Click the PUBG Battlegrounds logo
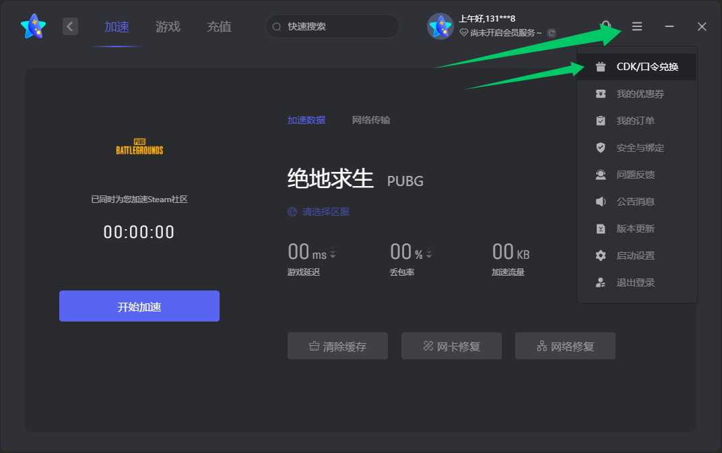The image size is (722, 453). click(x=139, y=146)
